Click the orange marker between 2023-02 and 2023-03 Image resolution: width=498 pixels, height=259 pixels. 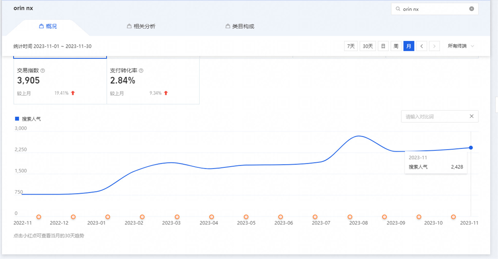142,217
